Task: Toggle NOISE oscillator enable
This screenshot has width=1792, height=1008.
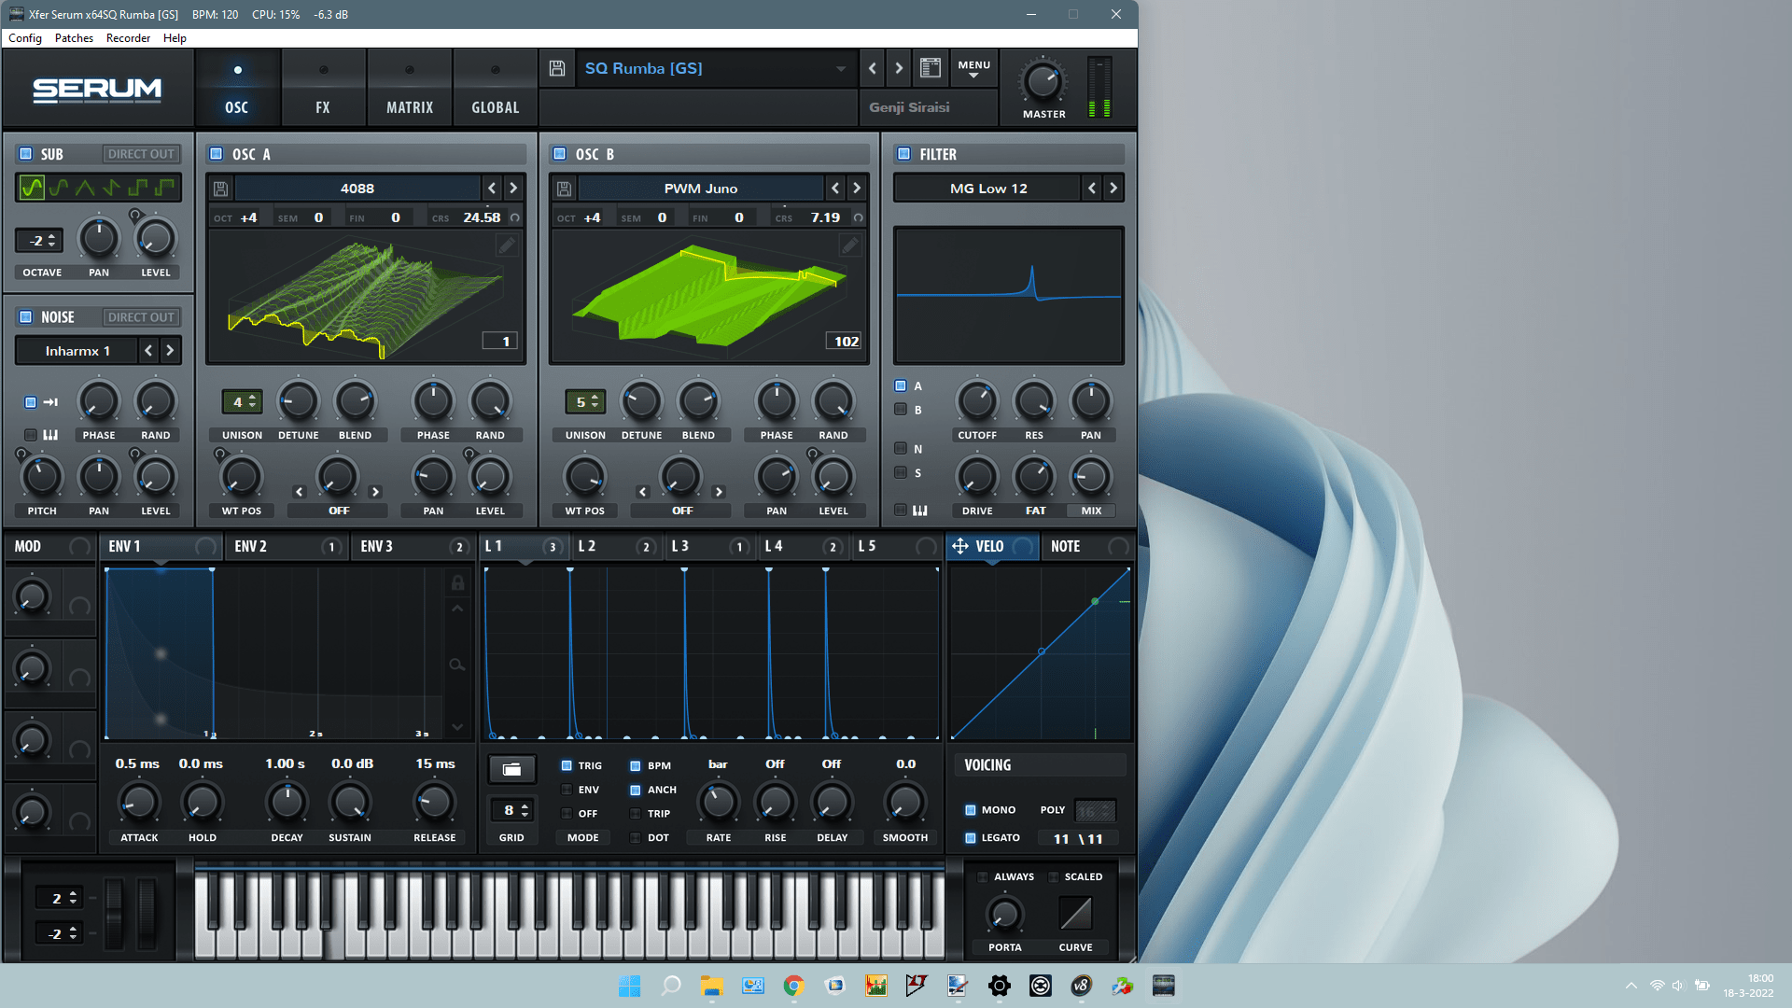Action: click(x=26, y=317)
